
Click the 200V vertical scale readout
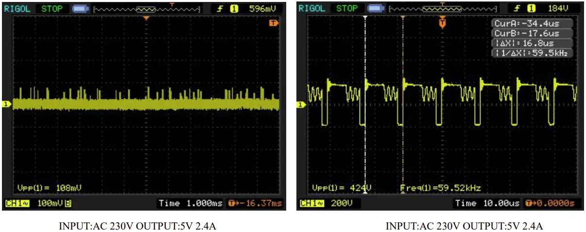[x=343, y=203]
